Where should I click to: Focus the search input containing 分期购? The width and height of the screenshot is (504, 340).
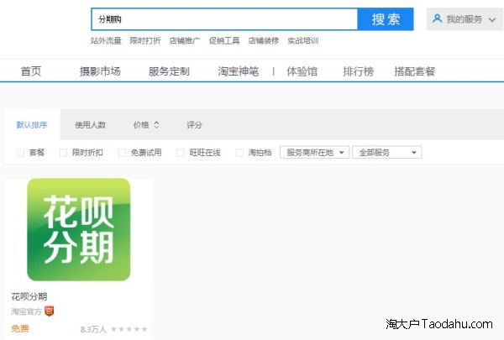pos(224,19)
